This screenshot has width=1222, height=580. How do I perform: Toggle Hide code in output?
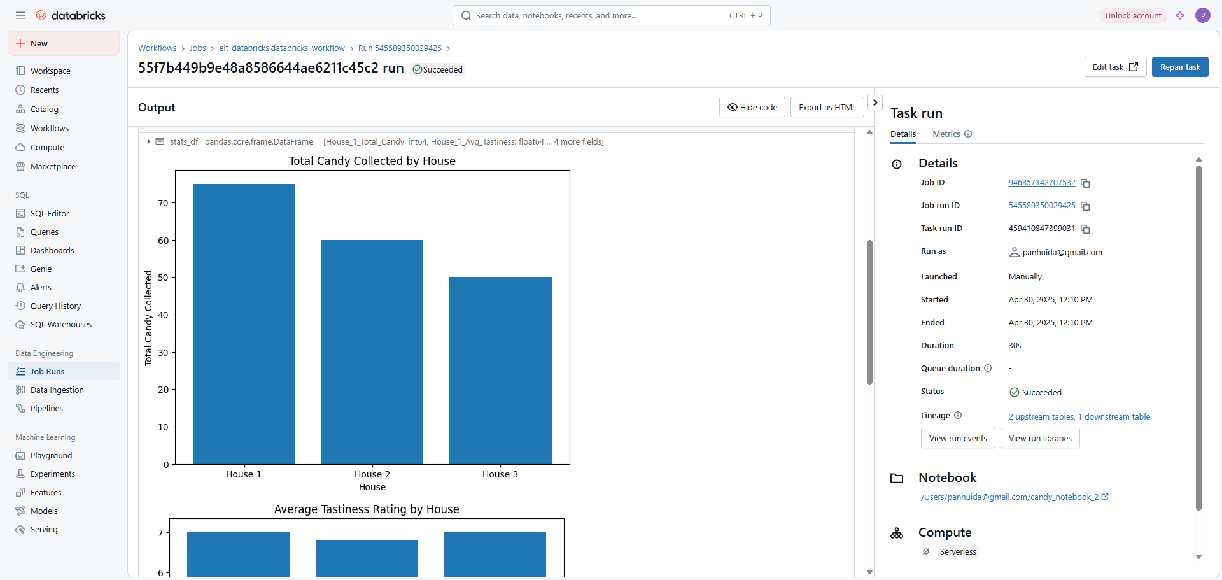click(x=752, y=107)
